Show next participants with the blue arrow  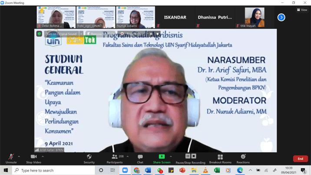pyautogui.click(x=281, y=17)
